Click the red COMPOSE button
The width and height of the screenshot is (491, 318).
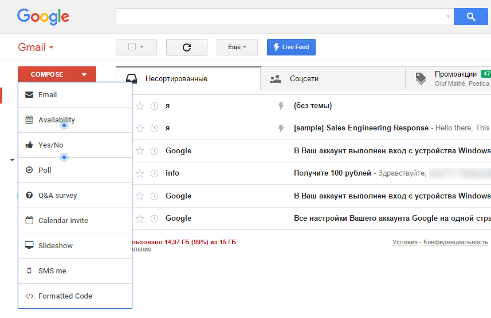47,74
